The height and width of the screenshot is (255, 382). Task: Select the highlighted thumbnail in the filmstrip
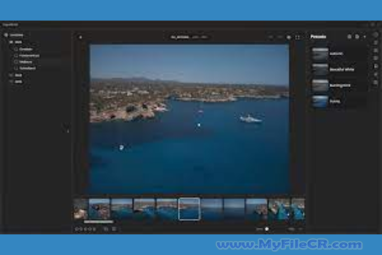coord(189,209)
